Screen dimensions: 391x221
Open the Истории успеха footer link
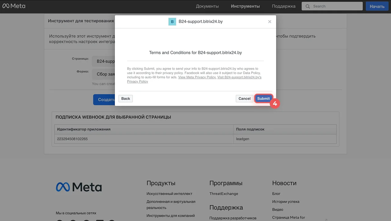286,201
